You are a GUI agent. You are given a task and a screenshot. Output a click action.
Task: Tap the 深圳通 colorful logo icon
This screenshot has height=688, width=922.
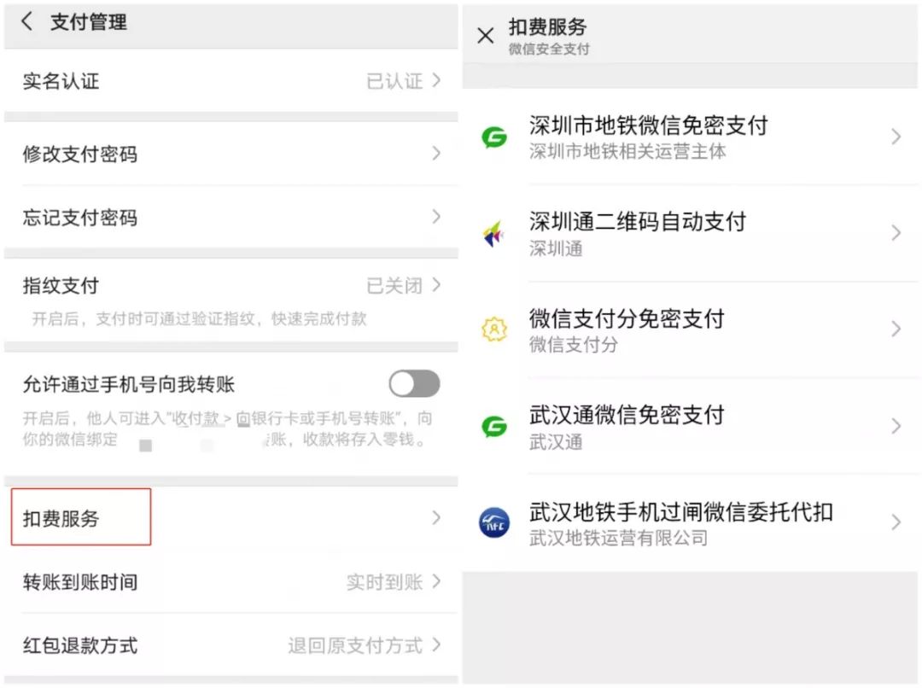[493, 234]
